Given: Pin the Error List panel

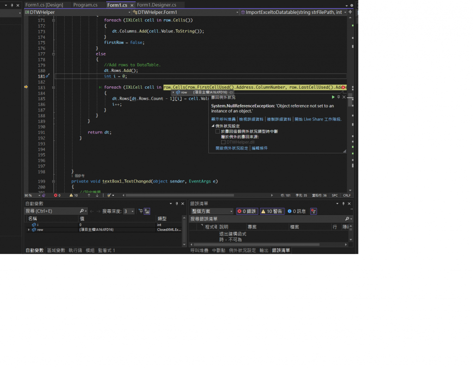Looking at the screenshot, I should [x=343, y=204].
